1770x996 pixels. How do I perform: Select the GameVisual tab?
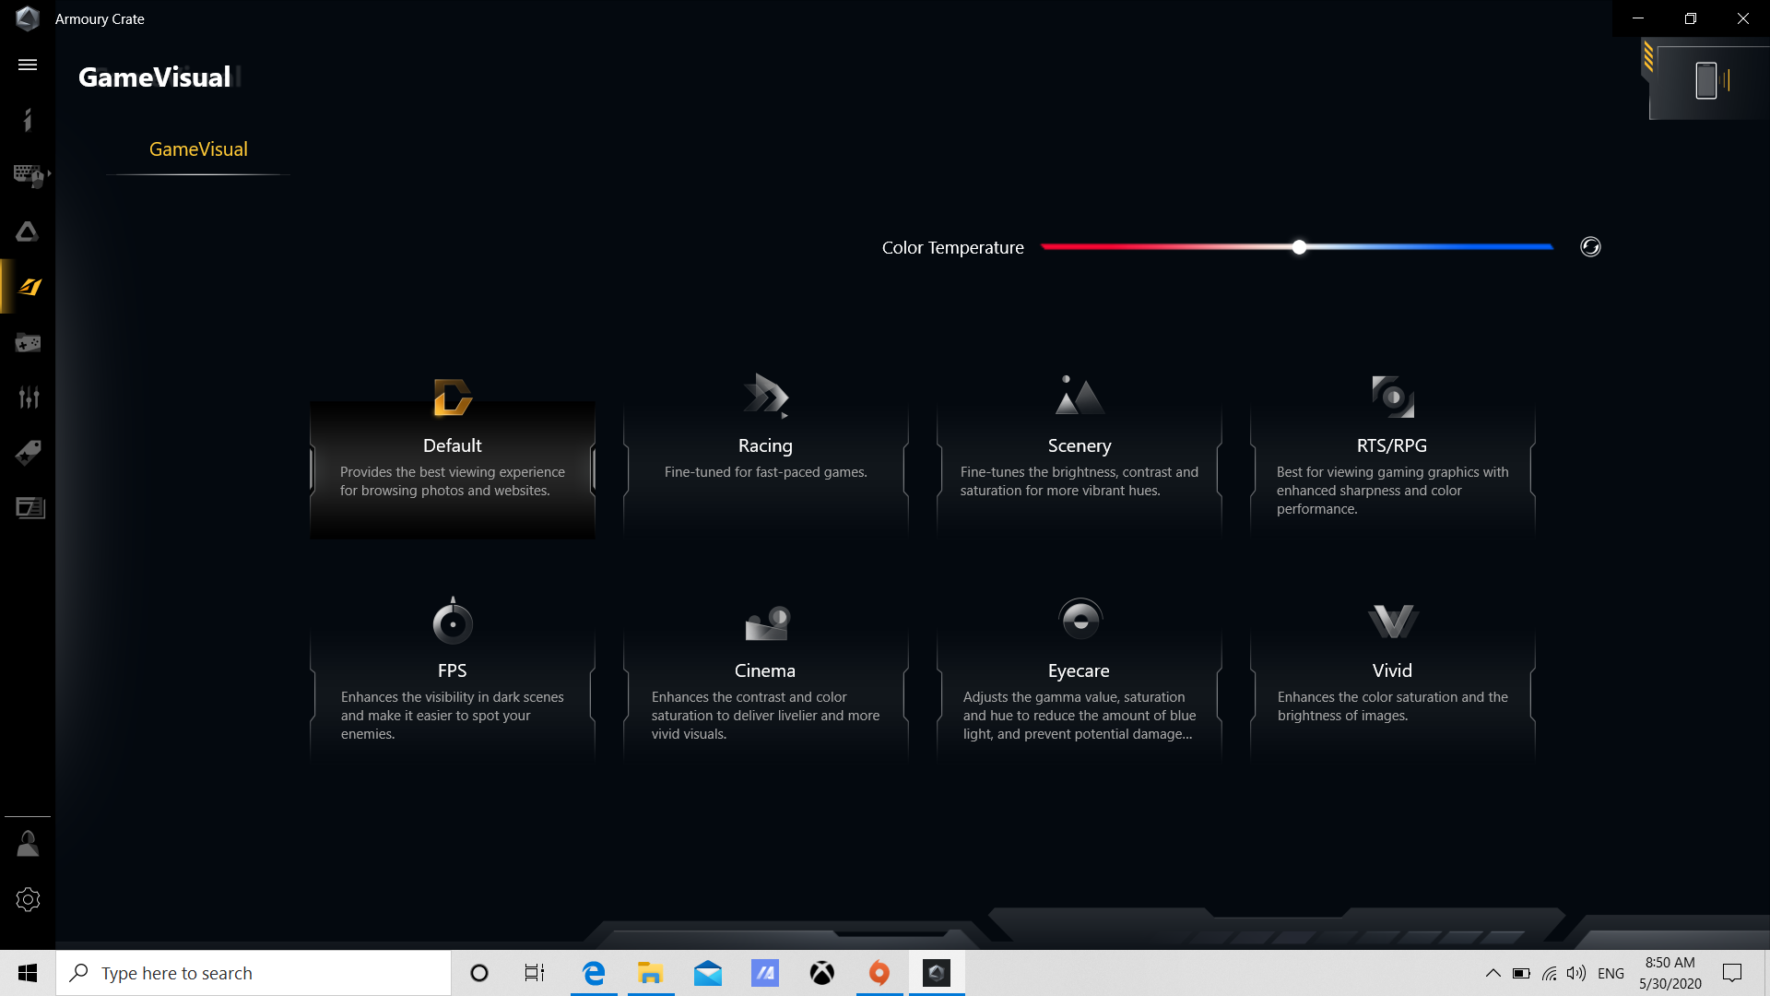coord(198,149)
